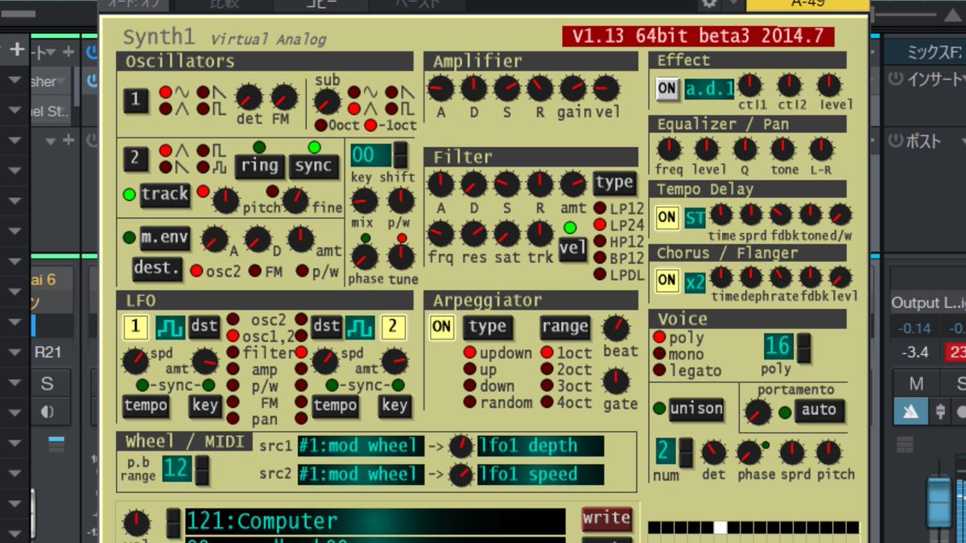
Task: Adjust oscillator 1 detune knob
Action: click(x=249, y=98)
